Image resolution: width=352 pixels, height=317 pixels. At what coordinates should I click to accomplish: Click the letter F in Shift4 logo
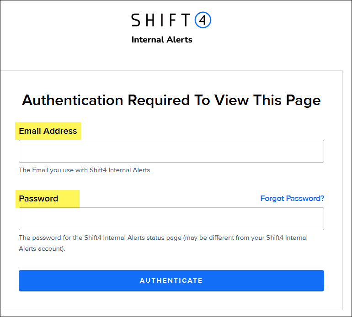[x=173, y=20]
